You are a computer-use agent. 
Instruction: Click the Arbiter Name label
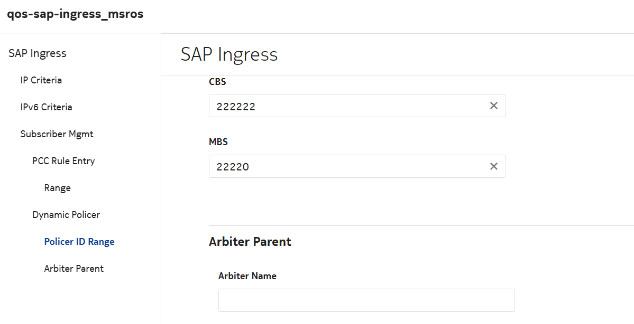coord(247,276)
